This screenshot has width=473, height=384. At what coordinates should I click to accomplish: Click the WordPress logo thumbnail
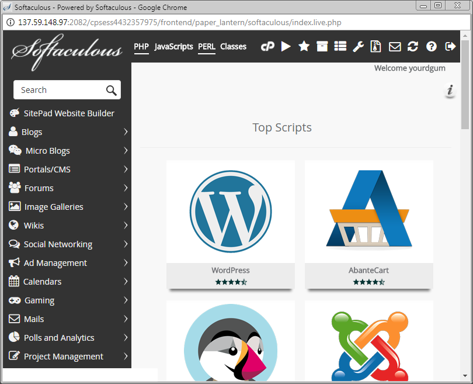pyautogui.click(x=231, y=212)
